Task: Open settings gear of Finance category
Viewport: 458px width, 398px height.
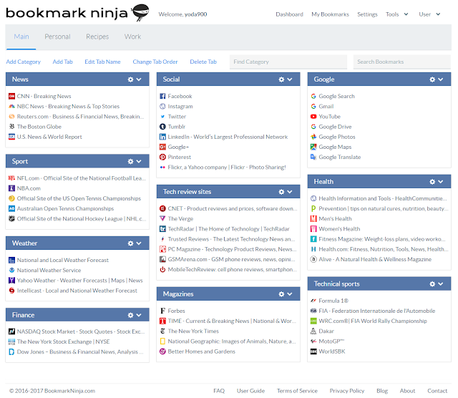Action: click(130, 315)
